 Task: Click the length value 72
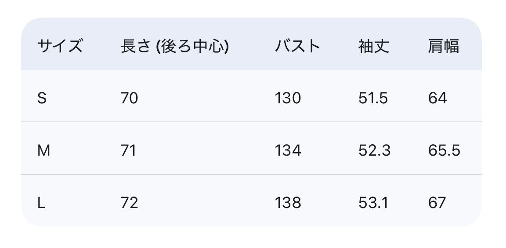tap(129, 203)
